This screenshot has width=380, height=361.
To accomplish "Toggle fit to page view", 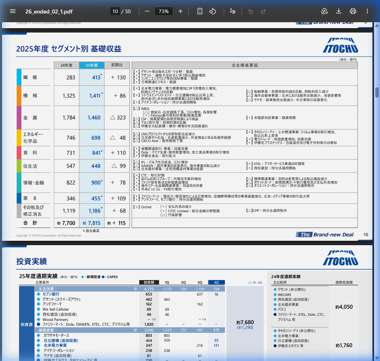I will point(200,11).
